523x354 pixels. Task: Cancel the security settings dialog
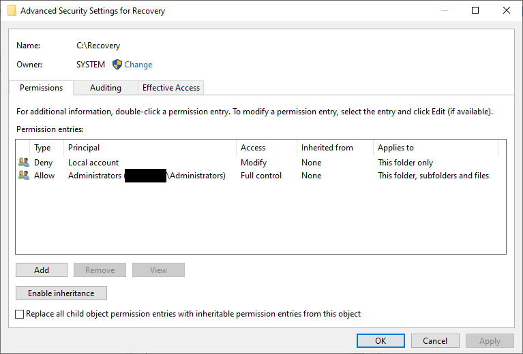tap(435, 340)
